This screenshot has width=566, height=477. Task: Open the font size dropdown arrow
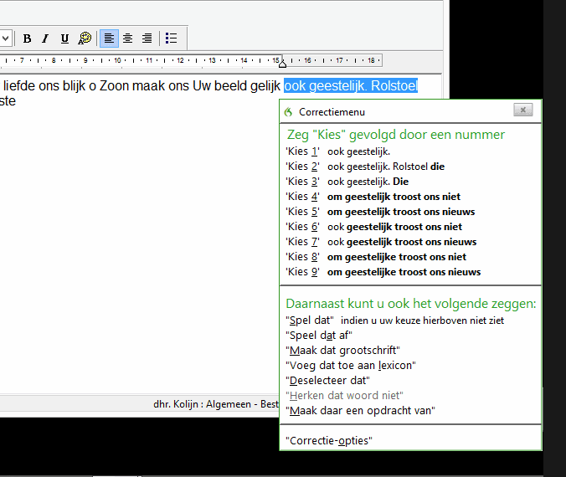5,38
